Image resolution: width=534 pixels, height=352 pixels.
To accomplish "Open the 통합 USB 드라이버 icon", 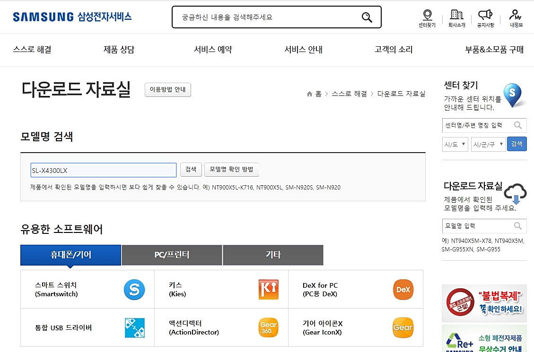I will [x=135, y=327].
